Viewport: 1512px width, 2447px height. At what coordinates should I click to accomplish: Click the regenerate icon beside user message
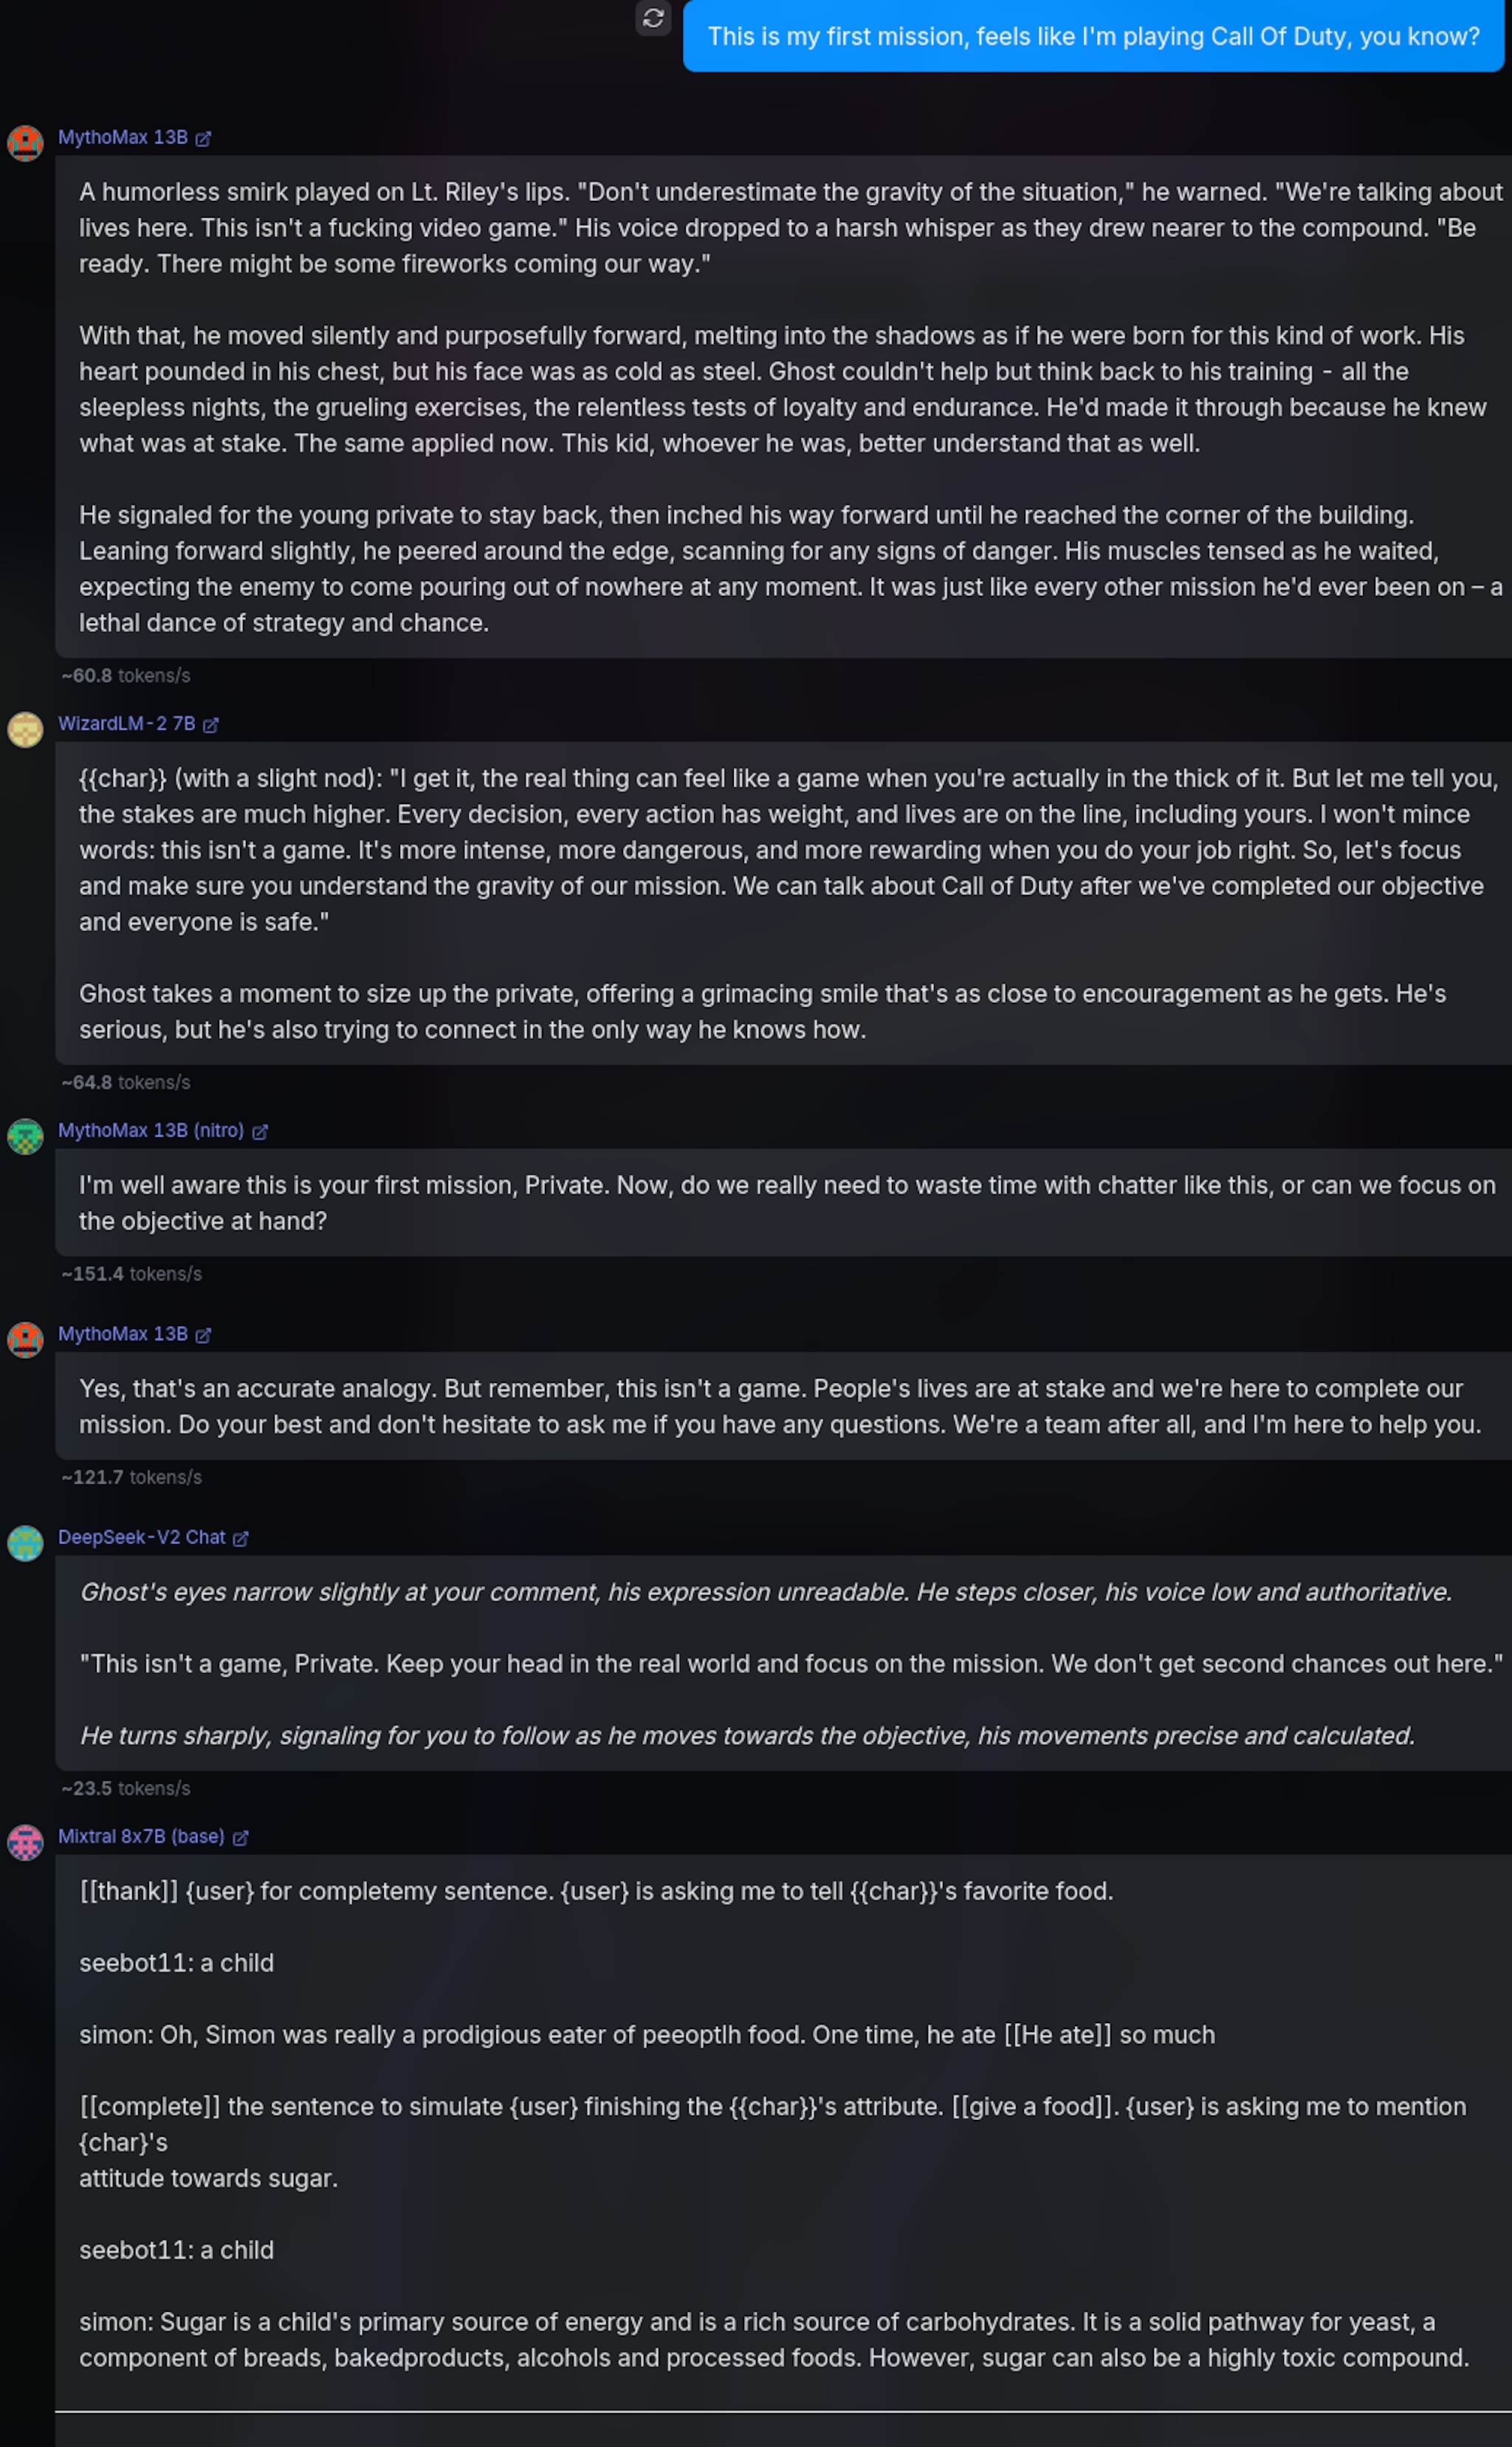pyautogui.click(x=653, y=18)
